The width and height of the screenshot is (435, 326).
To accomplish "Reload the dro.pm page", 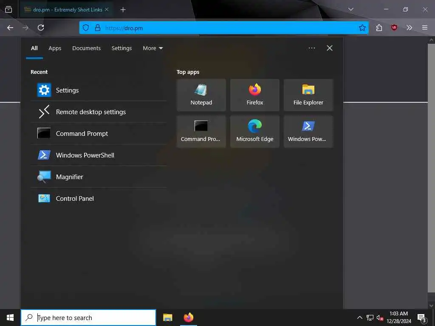I will coord(41,28).
